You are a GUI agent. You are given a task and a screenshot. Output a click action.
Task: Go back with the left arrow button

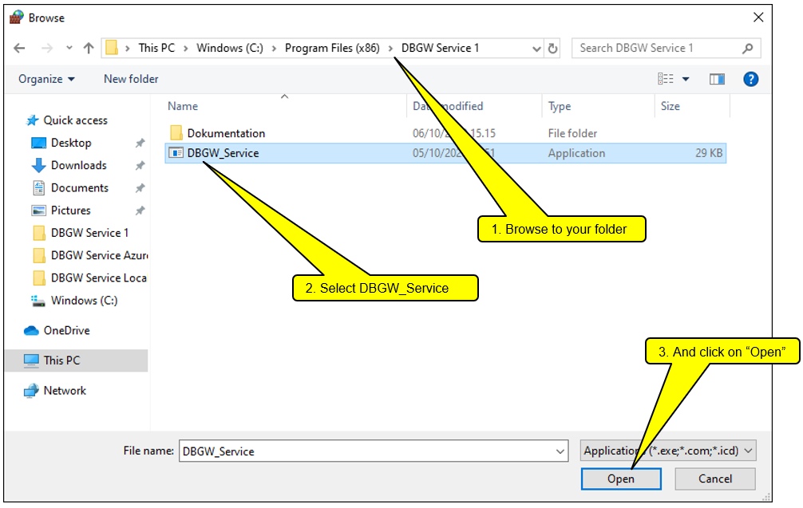[19, 48]
